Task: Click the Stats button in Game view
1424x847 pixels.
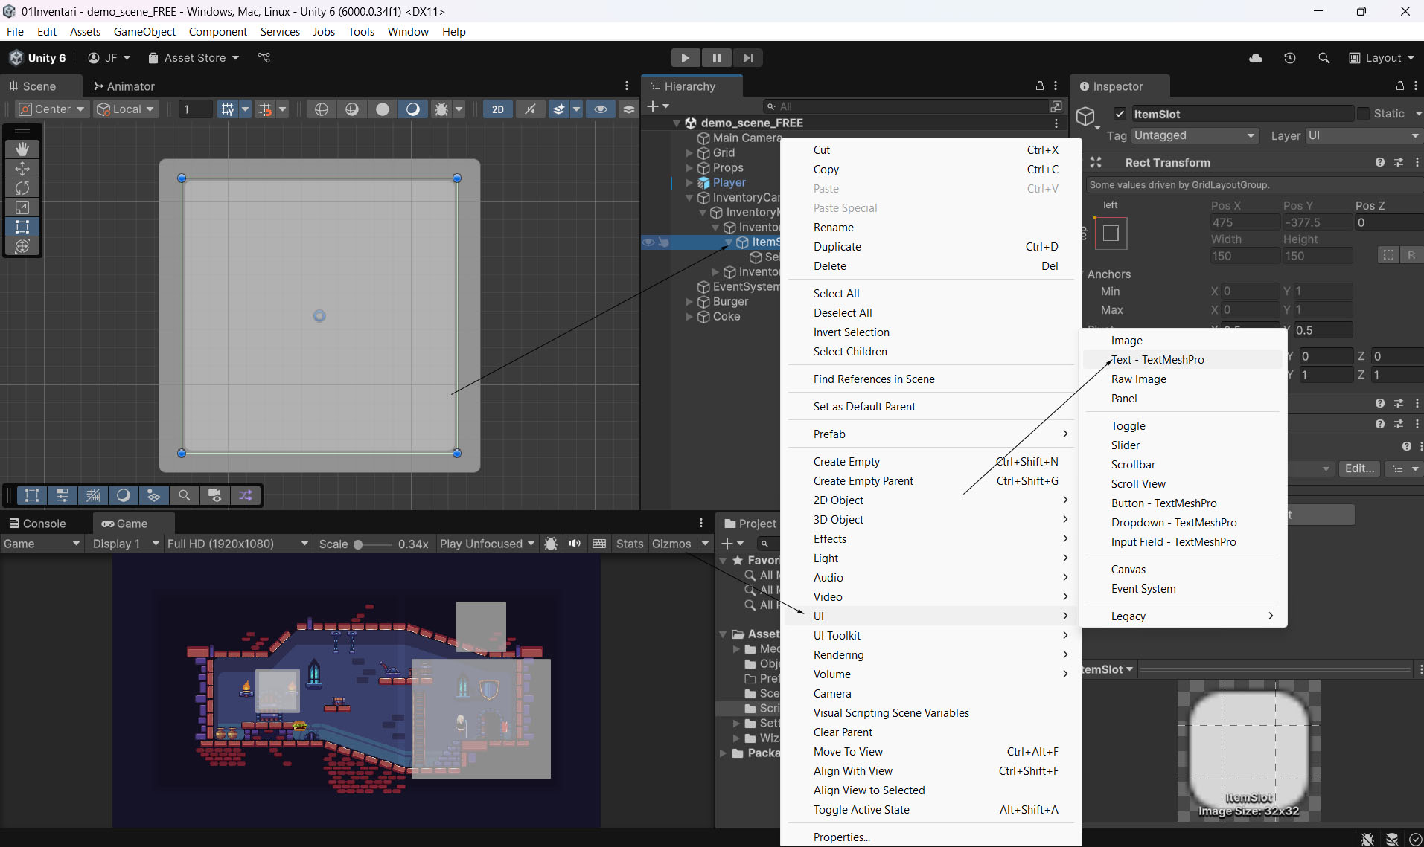Action: tap(629, 544)
